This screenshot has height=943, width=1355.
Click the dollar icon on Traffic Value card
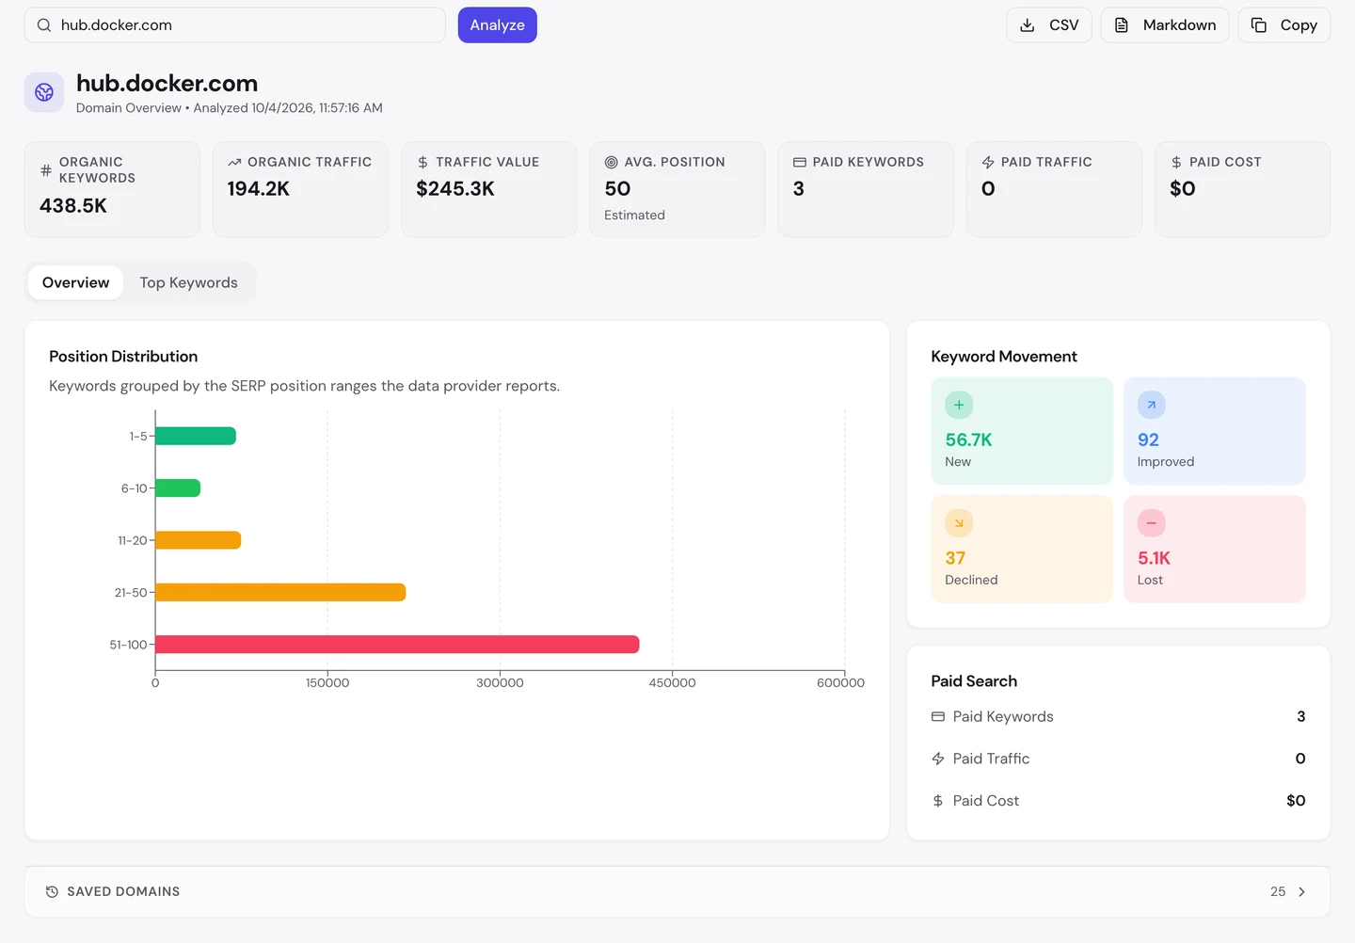click(x=422, y=162)
